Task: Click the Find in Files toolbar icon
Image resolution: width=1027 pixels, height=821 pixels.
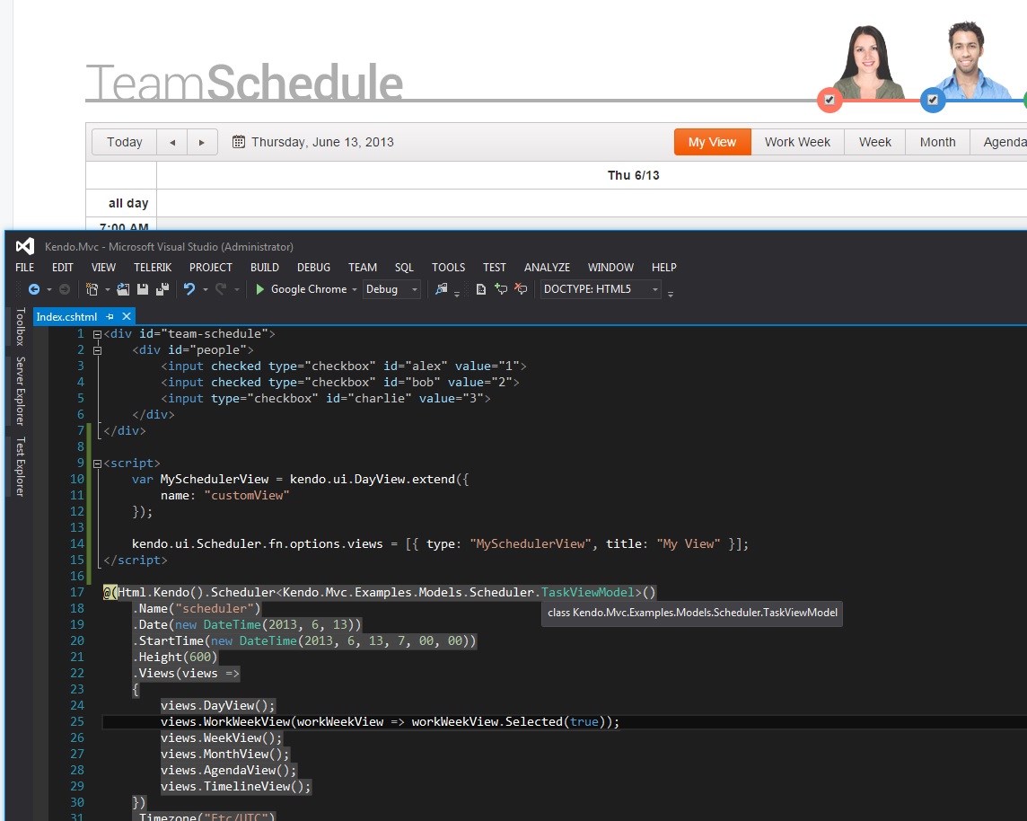Action: click(442, 289)
